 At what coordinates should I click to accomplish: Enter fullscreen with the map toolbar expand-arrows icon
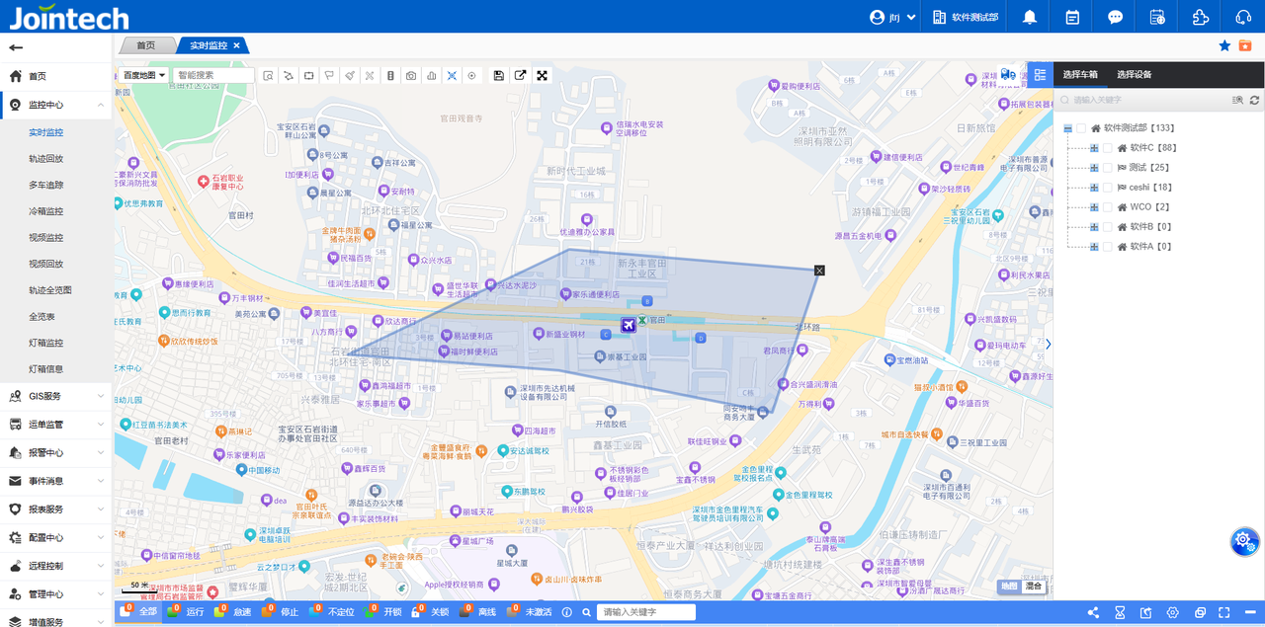pyautogui.click(x=542, y=76)
